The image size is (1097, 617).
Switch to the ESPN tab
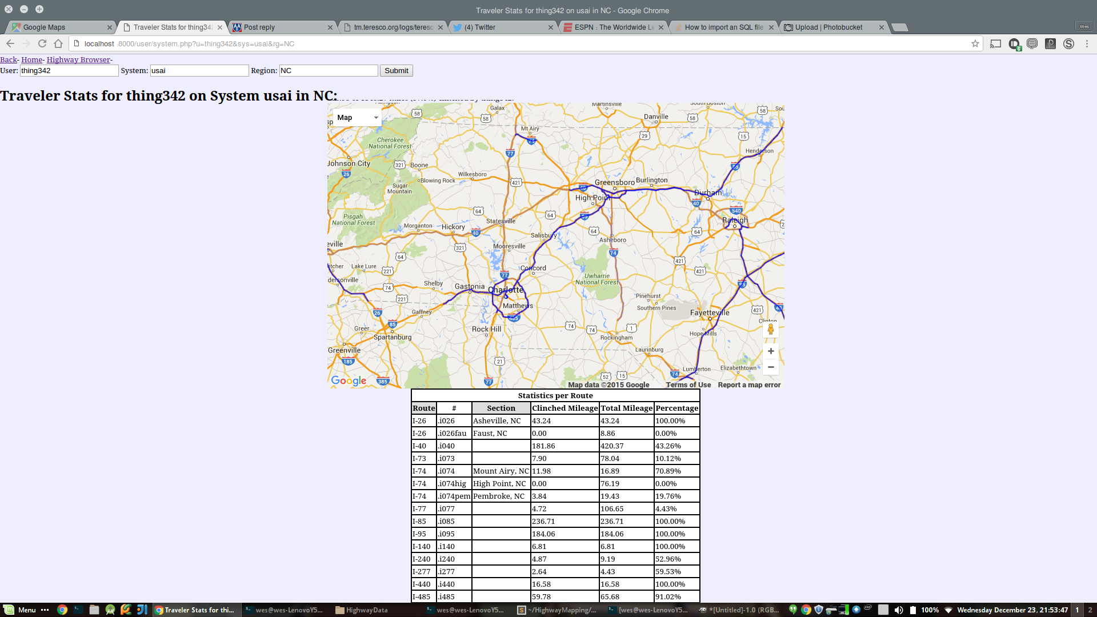coord(613,27)
